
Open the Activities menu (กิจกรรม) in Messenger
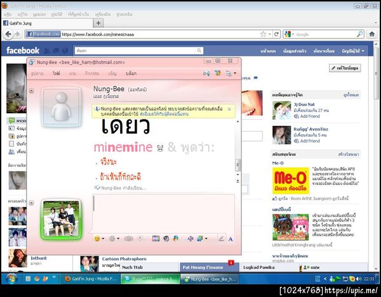click(92, 73)
